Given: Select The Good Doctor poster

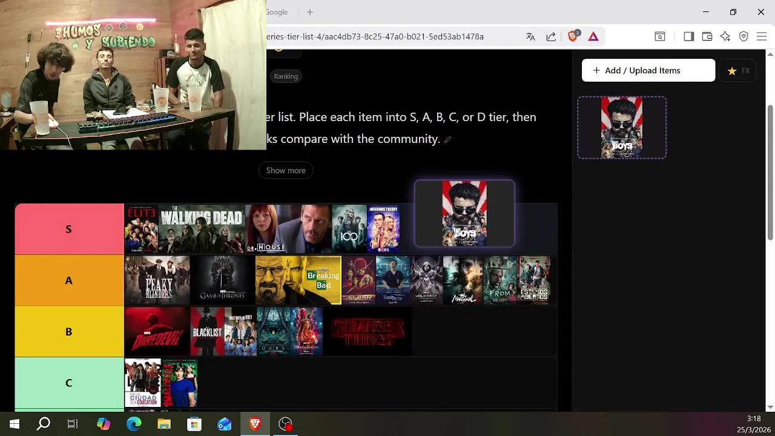Looking at the screenshot, I should [393, 280].
